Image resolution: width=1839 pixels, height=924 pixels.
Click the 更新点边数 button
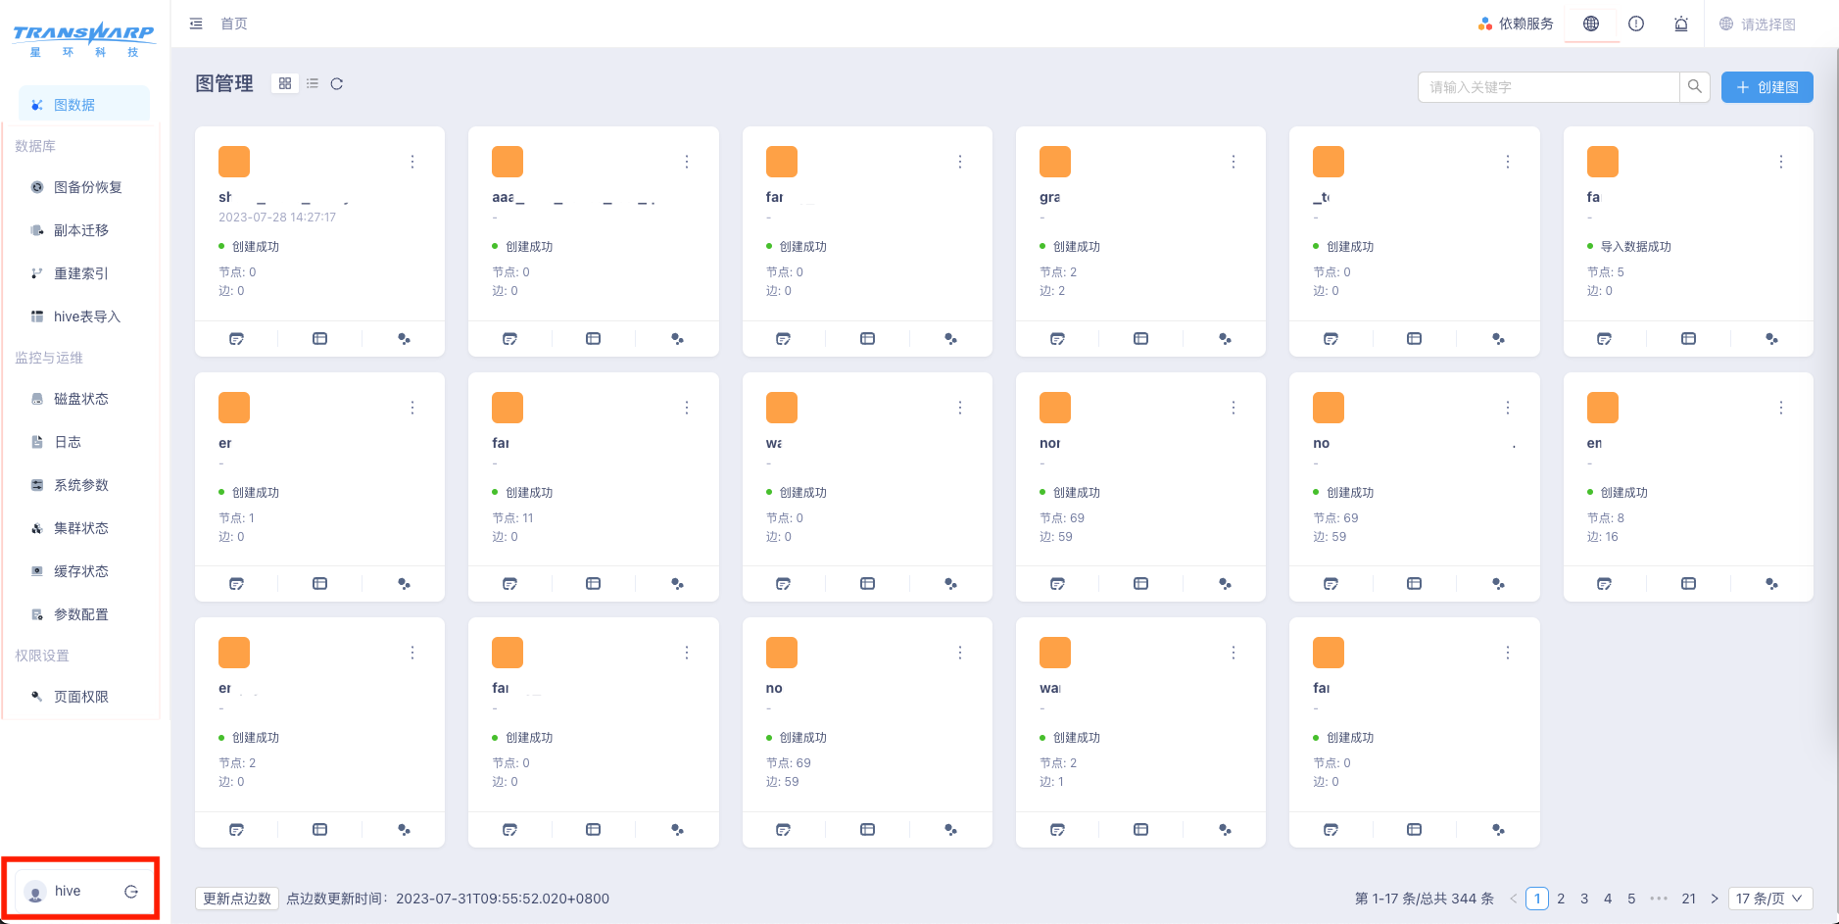point(237,899)
